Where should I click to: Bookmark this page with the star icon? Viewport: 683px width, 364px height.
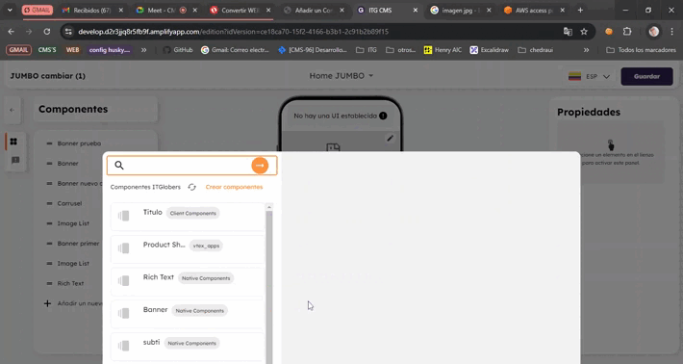(584, 32)
